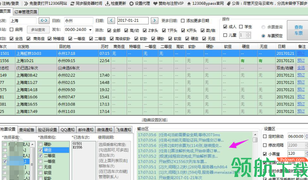Screen dimensions: 308x180
Task: Click 预订 link for 上海南17:49 train
Action: tap(301, 111)
